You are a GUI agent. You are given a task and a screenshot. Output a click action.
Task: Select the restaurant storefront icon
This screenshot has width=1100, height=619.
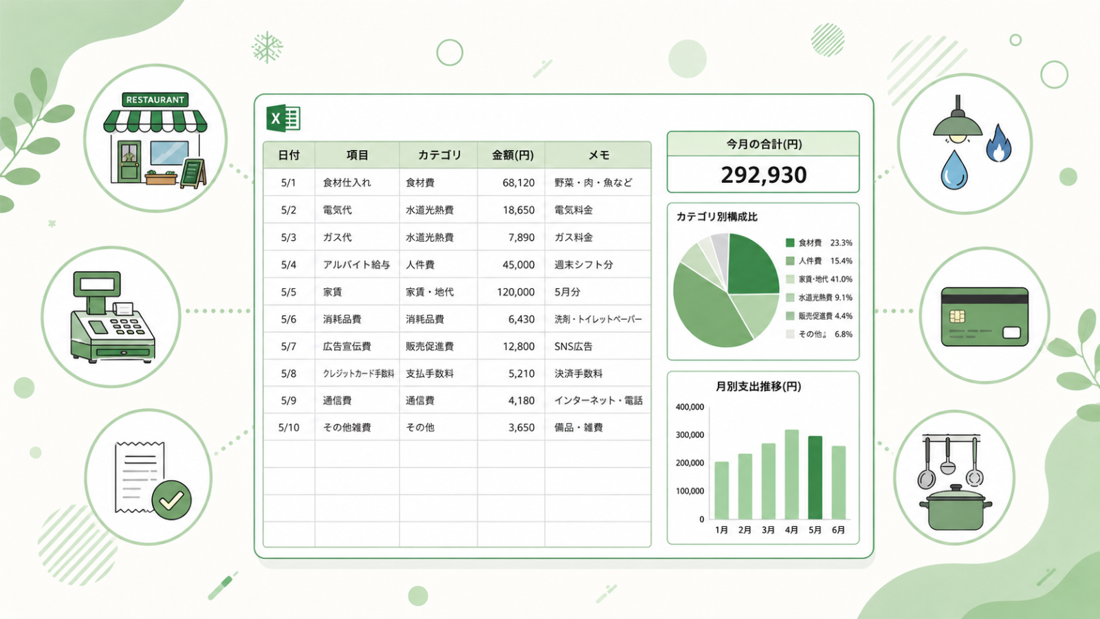point(155,140)
